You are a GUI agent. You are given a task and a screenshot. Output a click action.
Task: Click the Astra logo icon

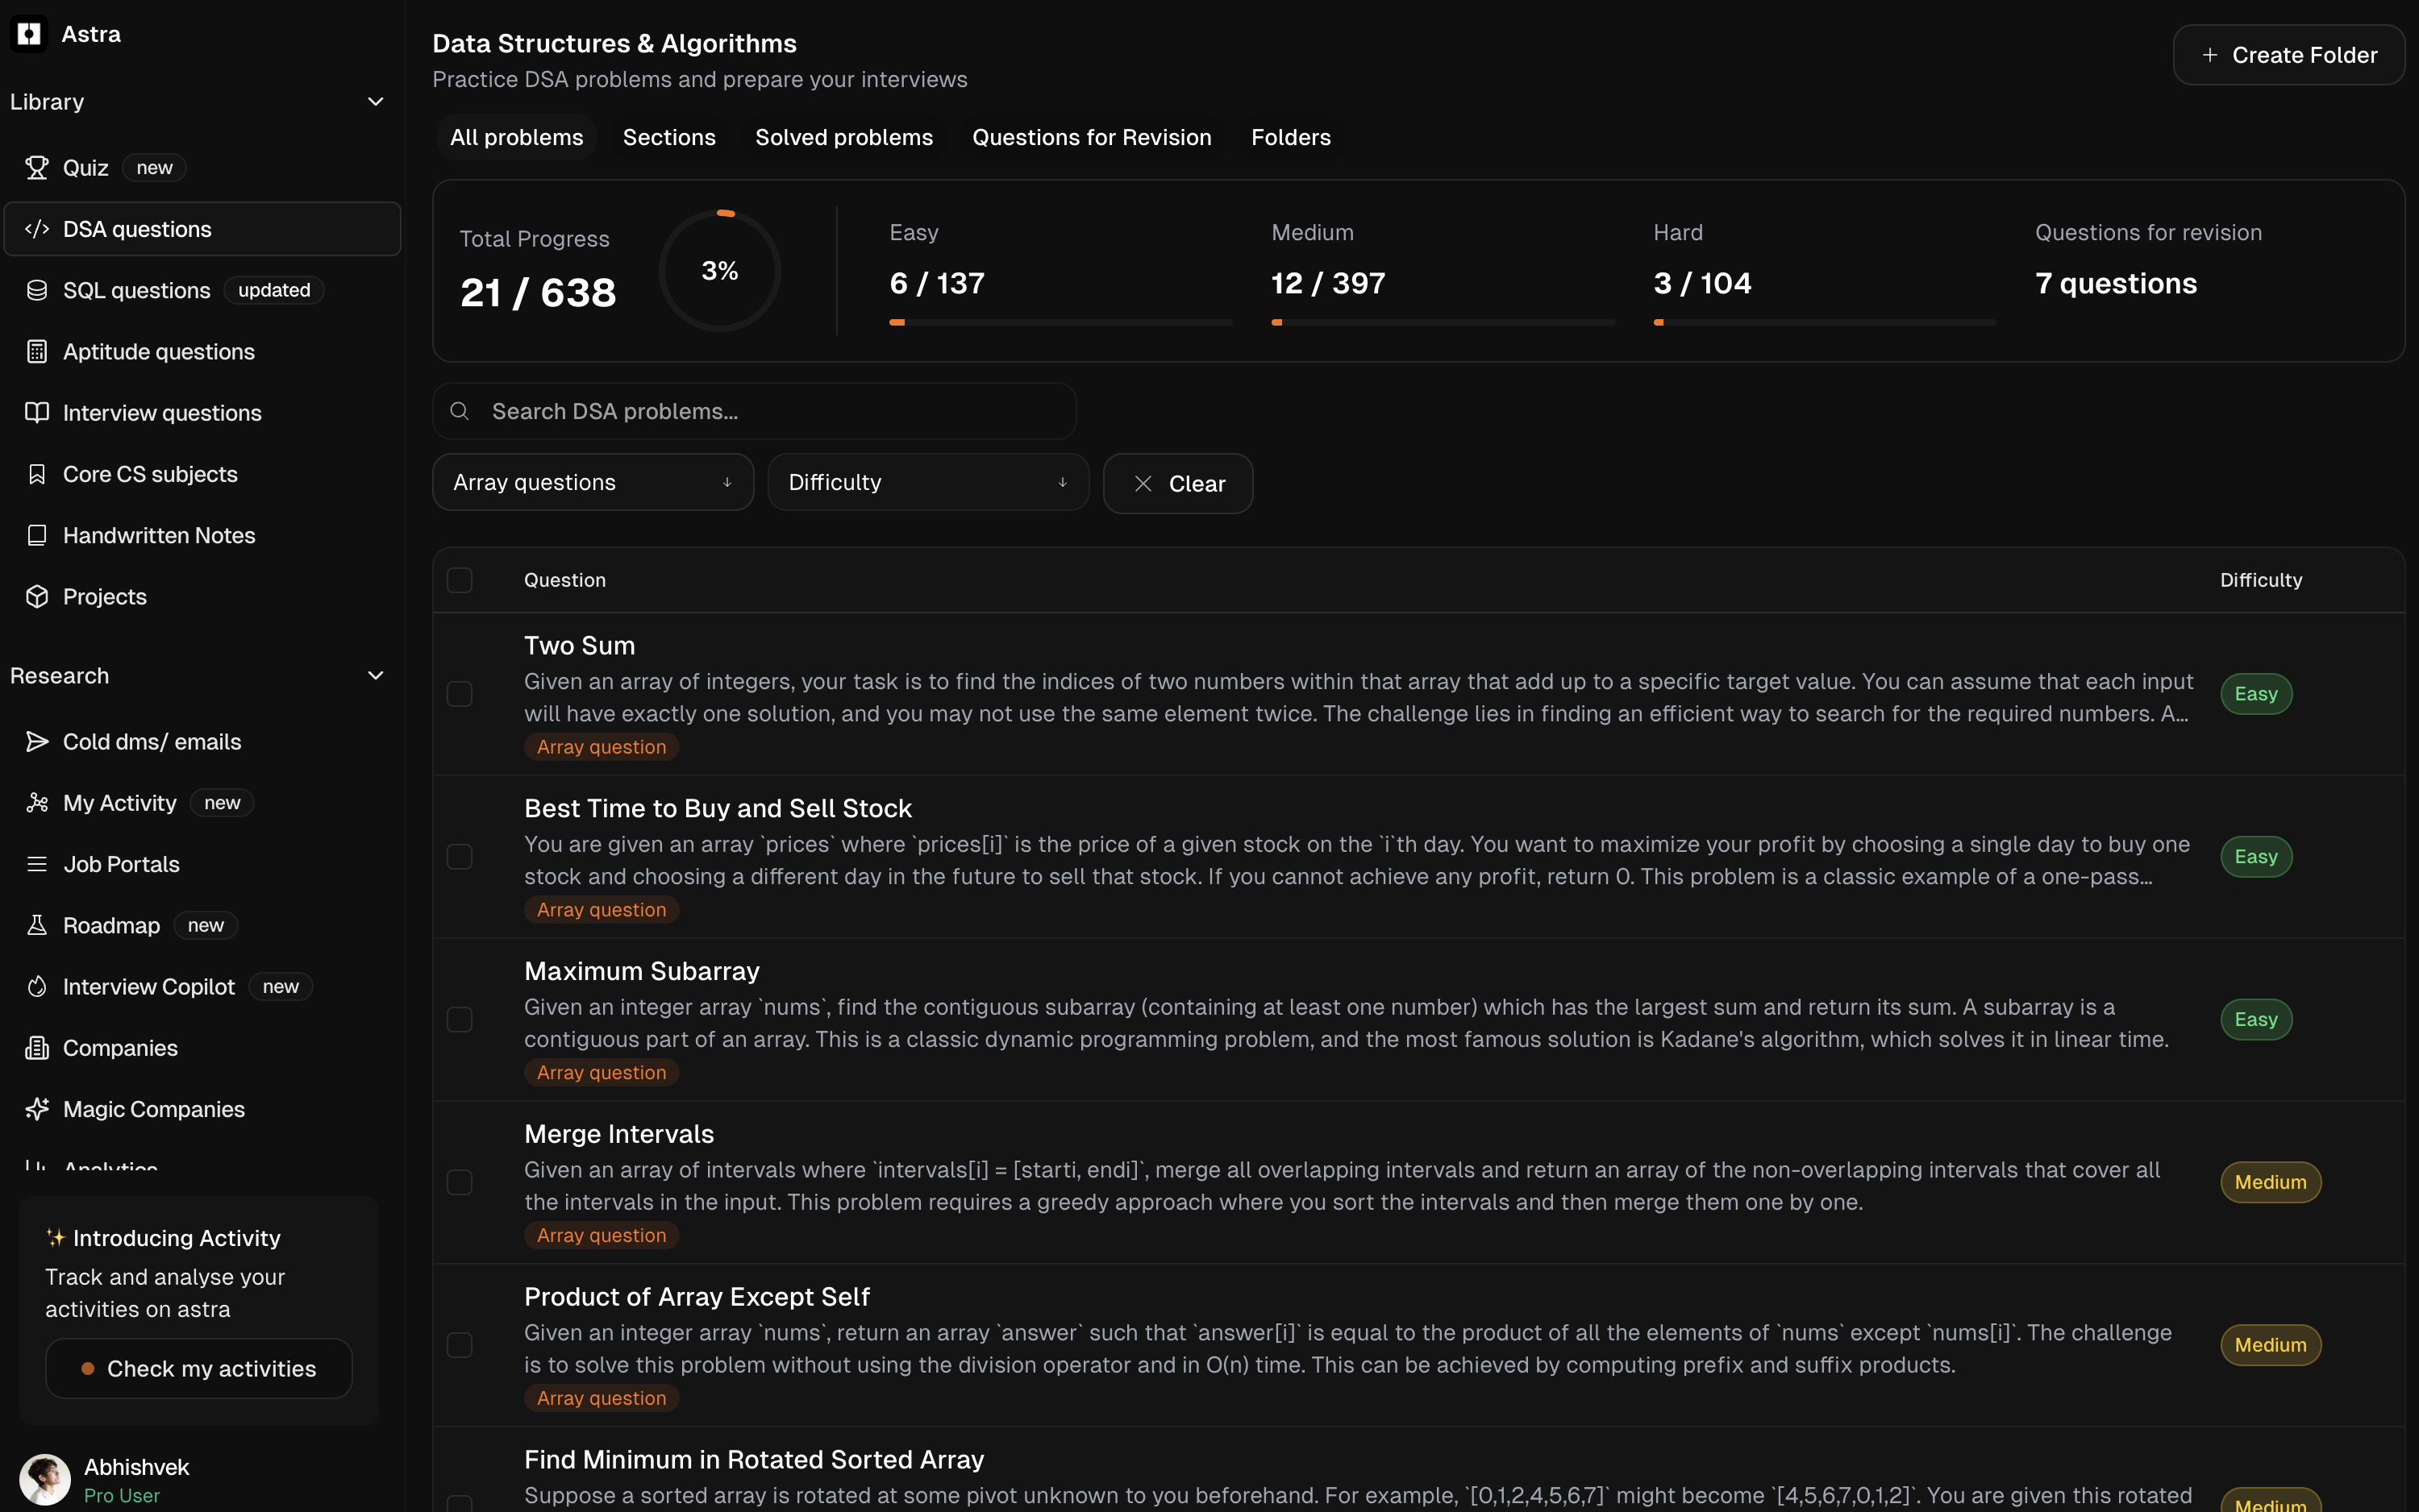click(x=29, y=34)
